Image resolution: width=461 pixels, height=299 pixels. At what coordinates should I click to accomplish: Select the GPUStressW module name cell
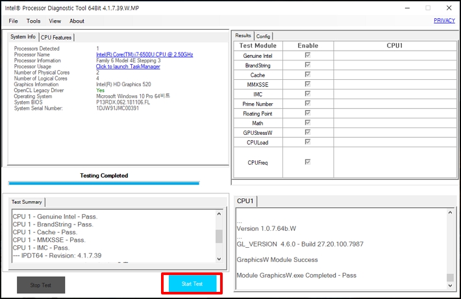(x=258, y=133)
